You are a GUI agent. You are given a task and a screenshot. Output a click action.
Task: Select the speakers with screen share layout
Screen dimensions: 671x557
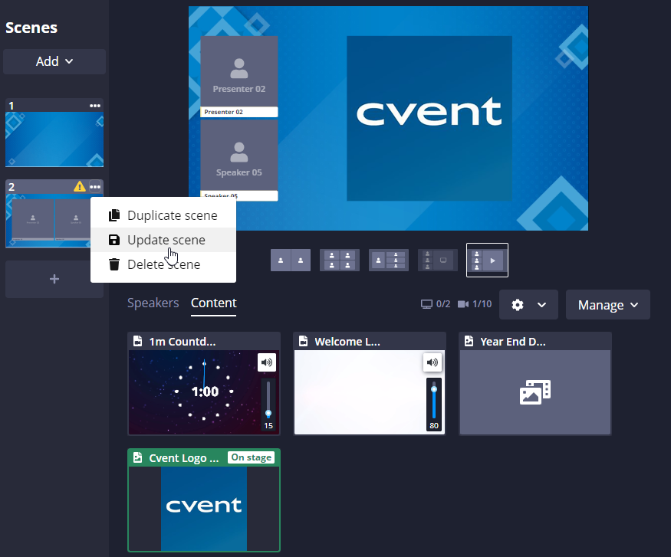[438, 260]
